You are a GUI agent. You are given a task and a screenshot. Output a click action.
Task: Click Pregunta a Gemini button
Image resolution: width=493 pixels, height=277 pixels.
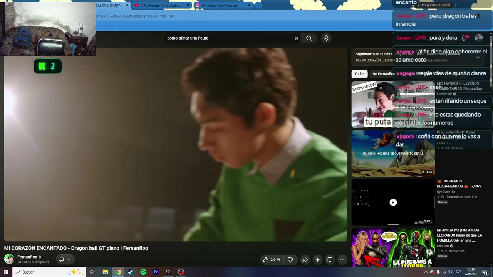(433, 5)
